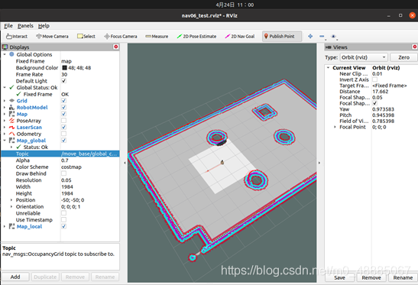
Task: Click the blue plus add-tool icon
Action: [x=310, y=36]
